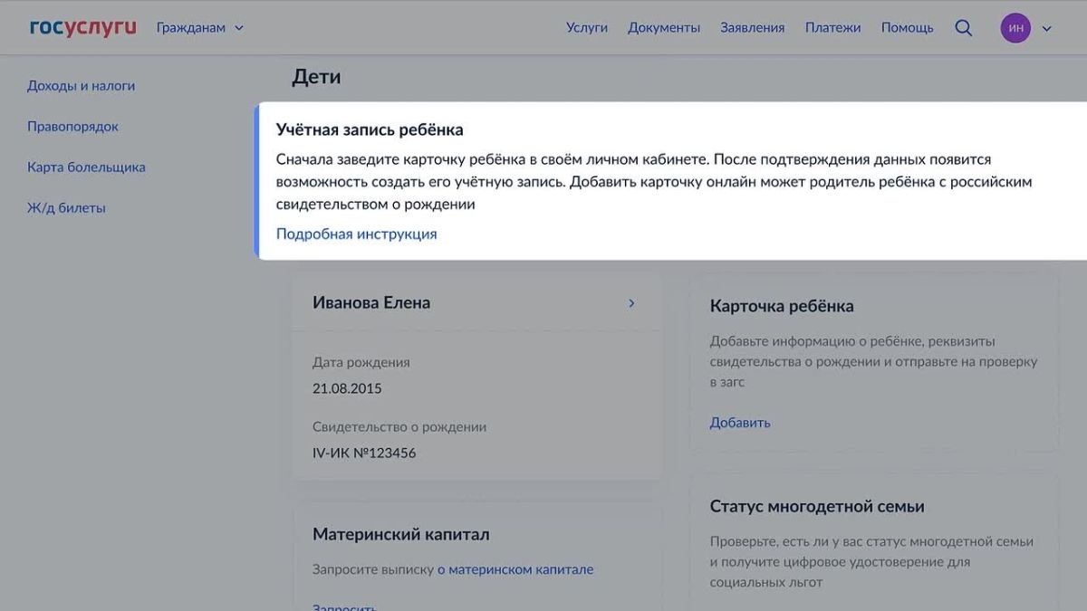Viewport: 1087px width, 611px height.
Task: Click Статус многодетной семьи title
Action: (x=817, y=507)
